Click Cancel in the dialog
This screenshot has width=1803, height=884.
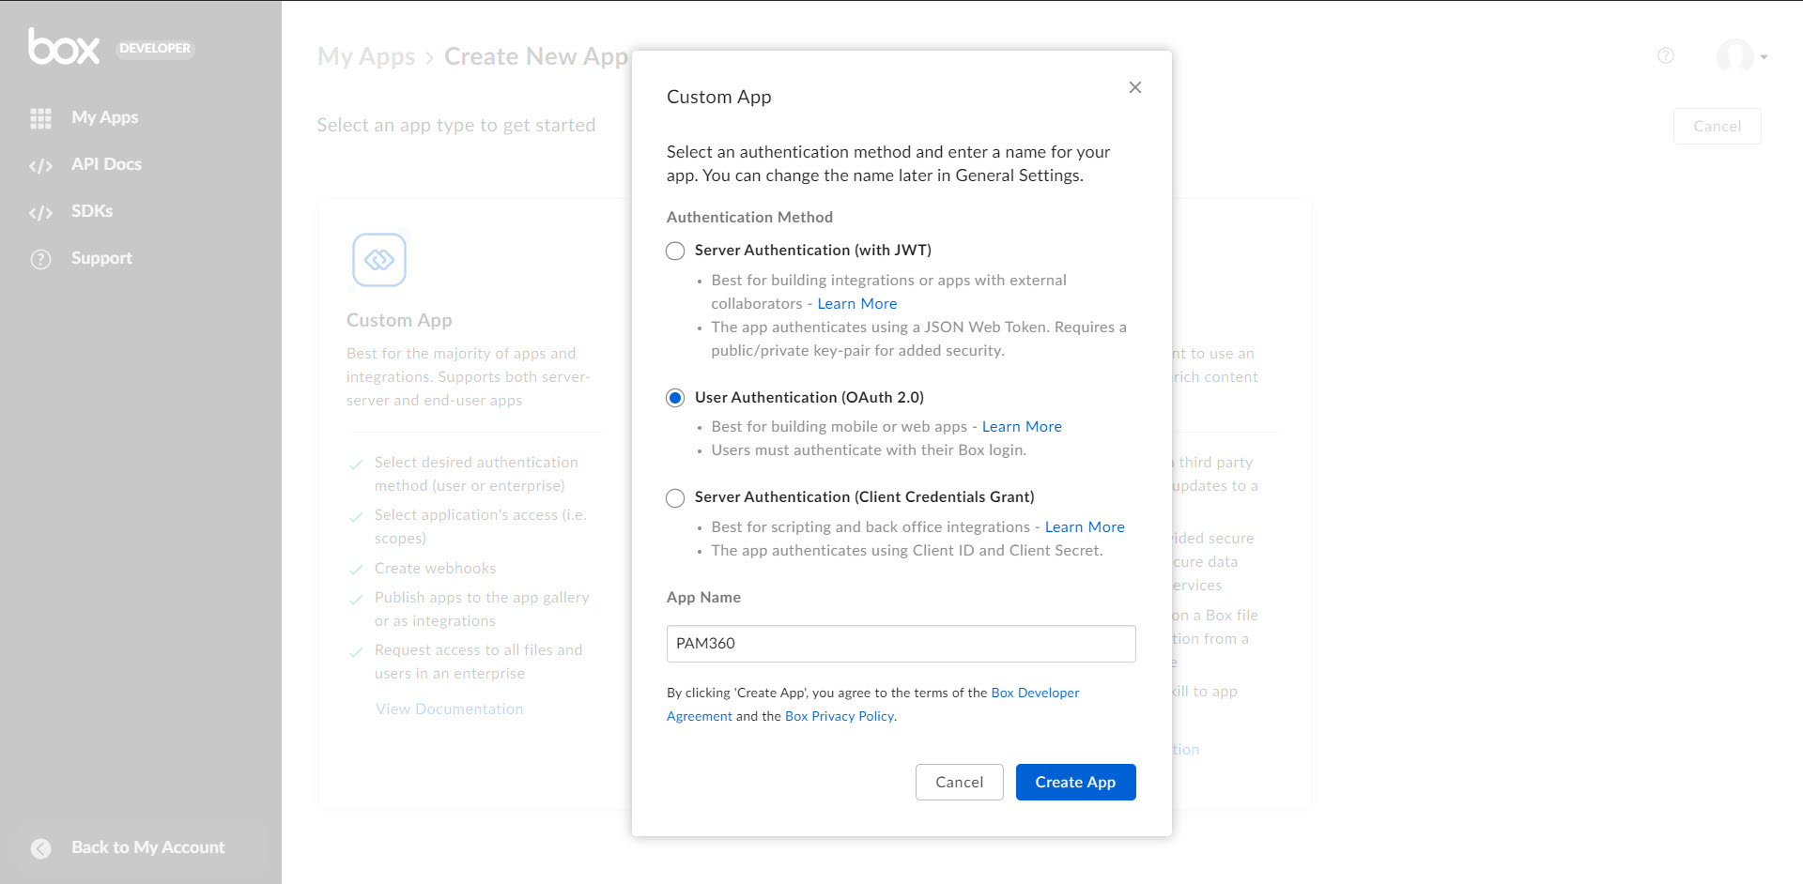959,782
